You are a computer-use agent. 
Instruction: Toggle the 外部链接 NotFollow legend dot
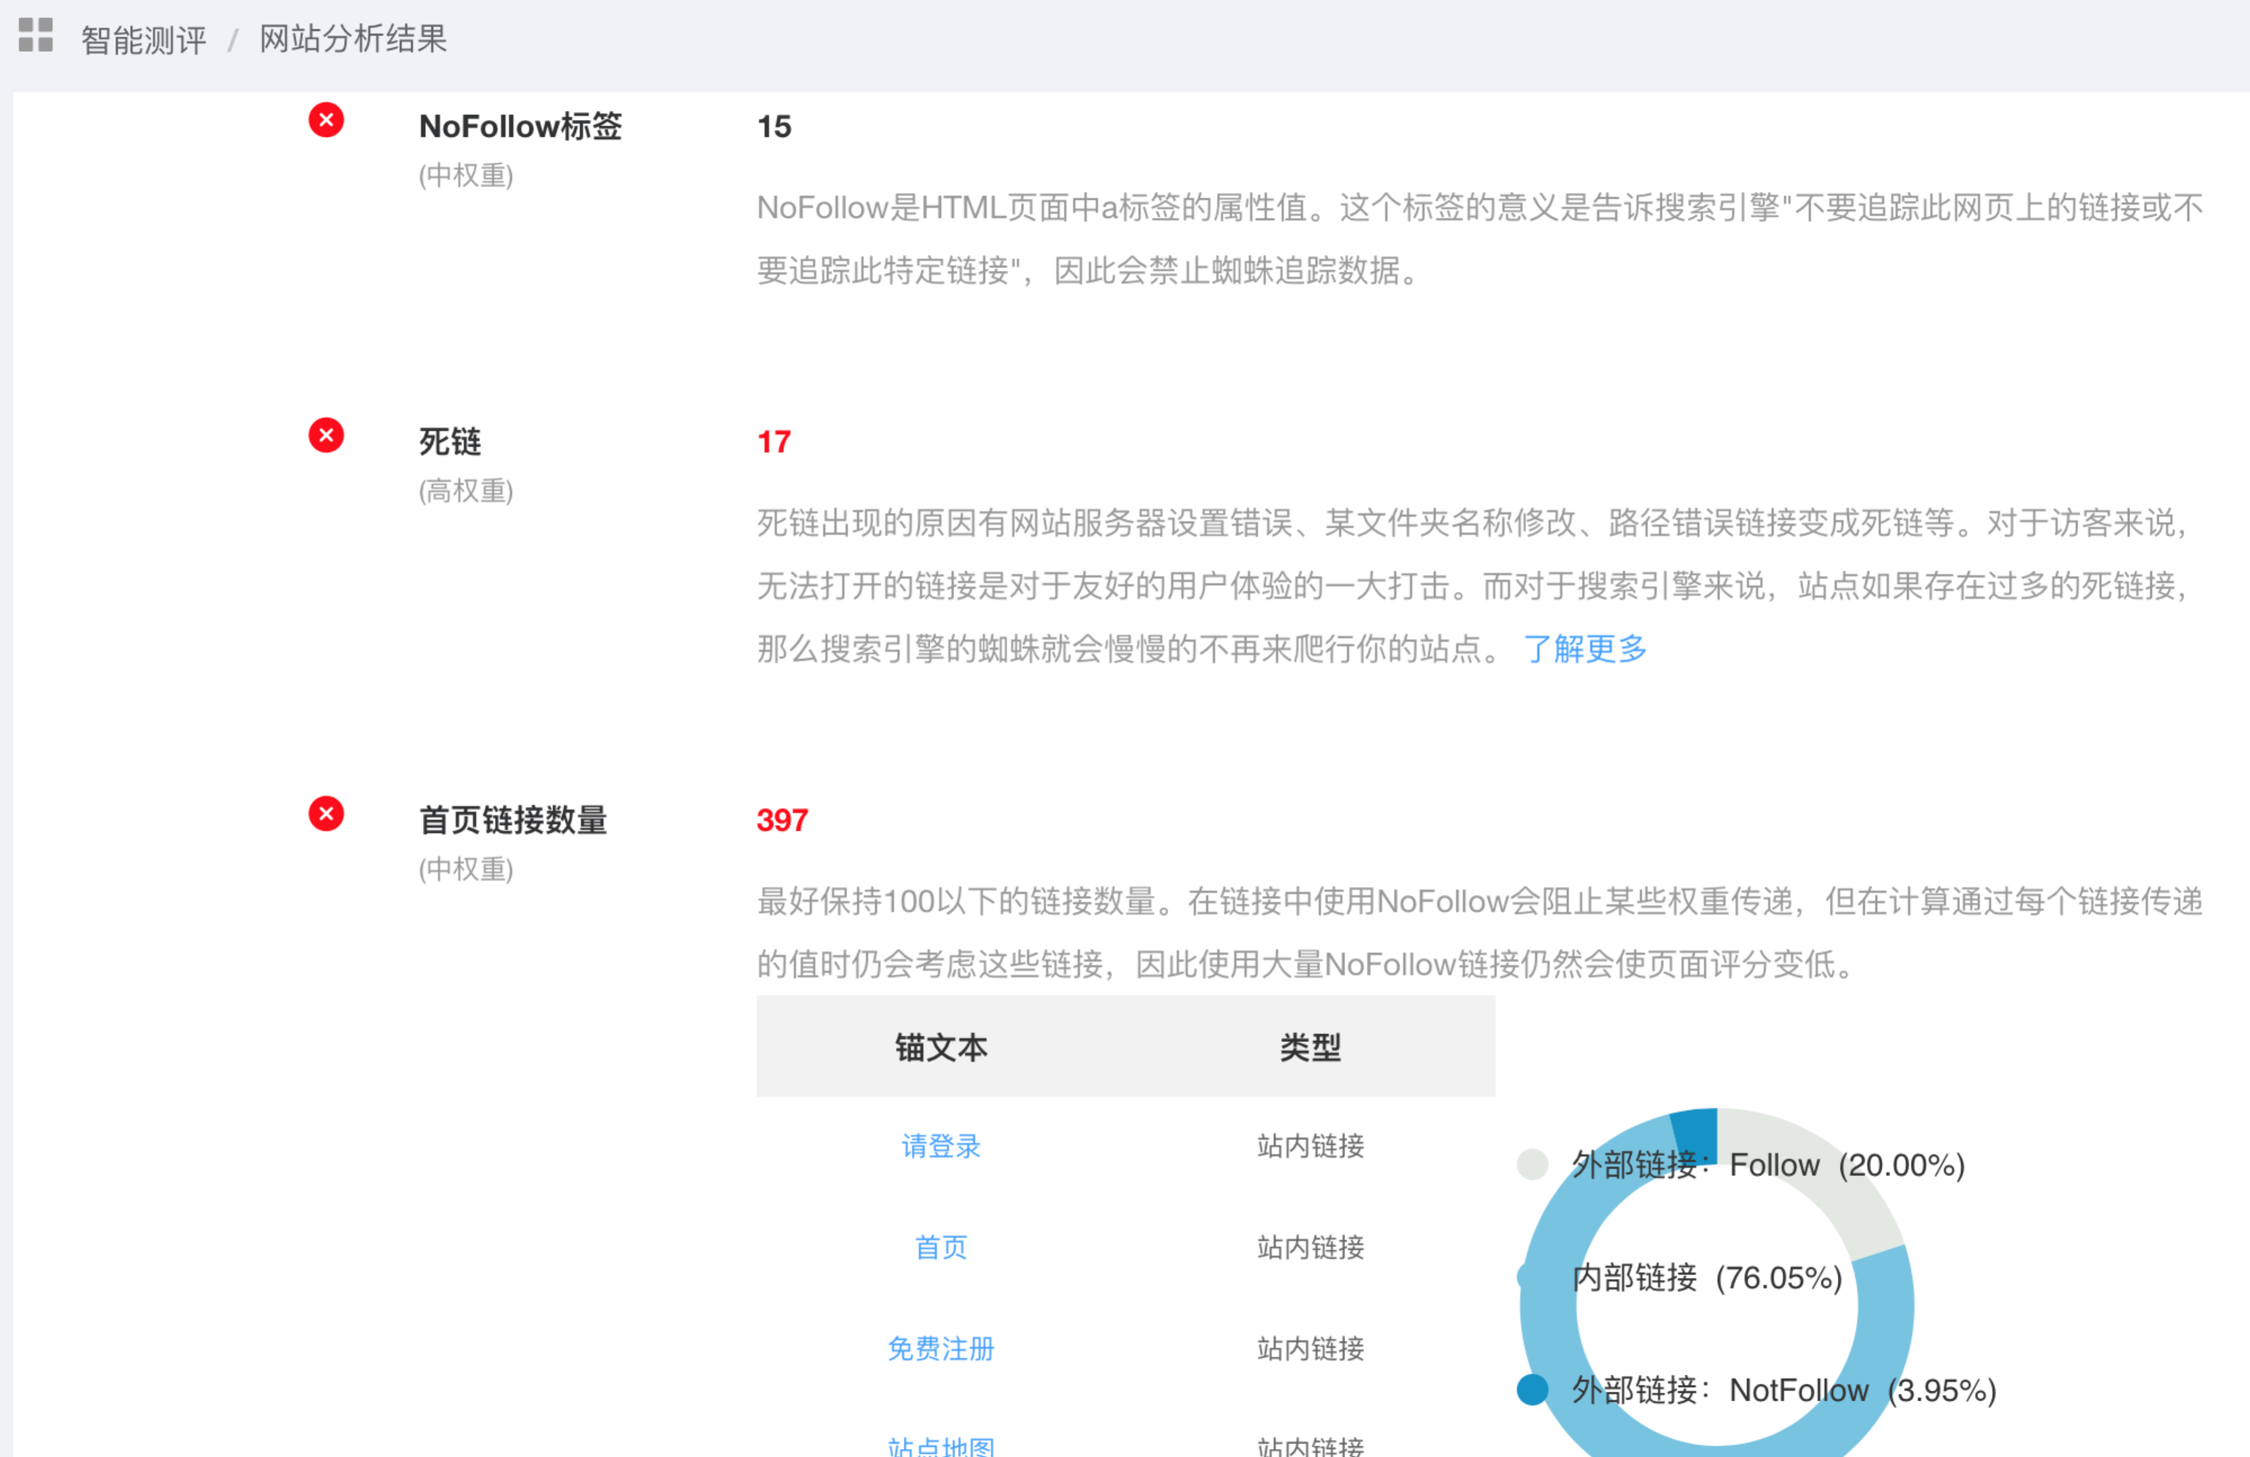coord(1532,1390)
